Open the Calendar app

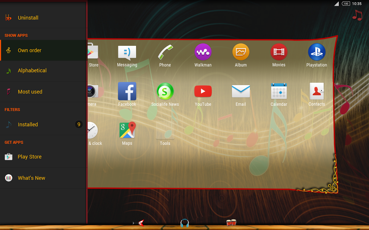pos(279,94)
